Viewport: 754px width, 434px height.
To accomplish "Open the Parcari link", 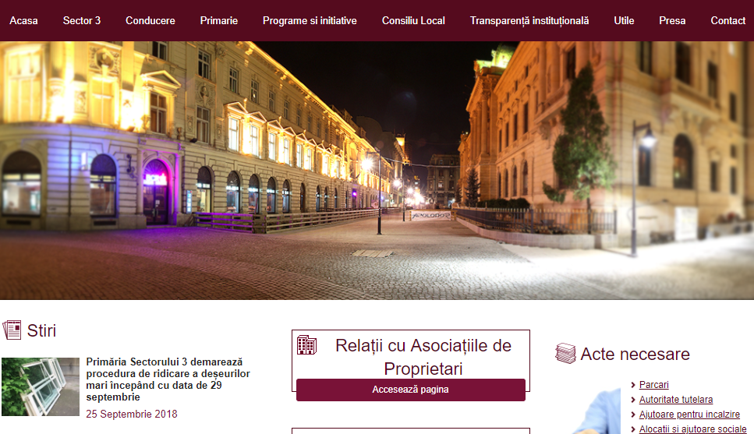I will (653, 385).
